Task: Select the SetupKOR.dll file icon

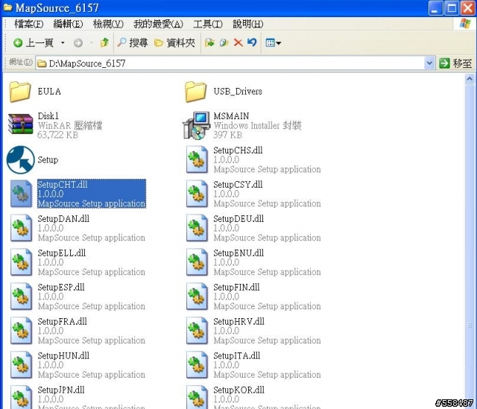Action: pyautogui.click(x=197, y=397)
